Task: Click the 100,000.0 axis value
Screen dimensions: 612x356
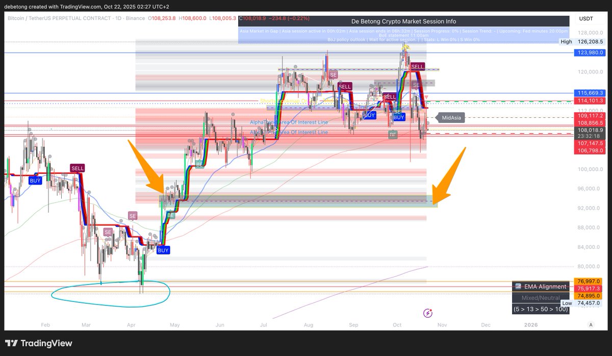Action: (x=590, y=169)
